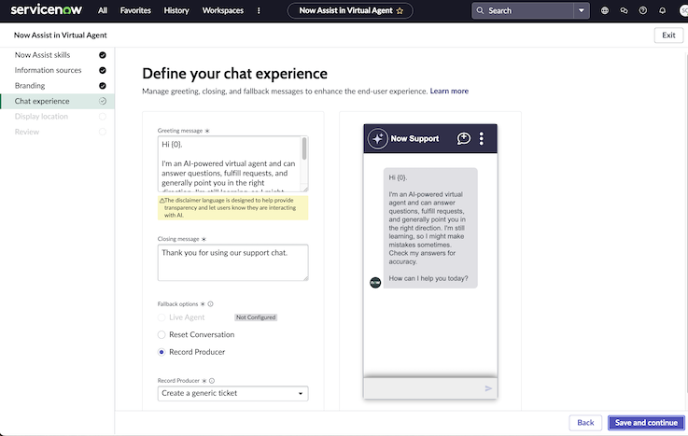The height and width of the screenshot is (436, 688).
Task: Click the Now Support title in chat preview
Action: click(414, 138)
